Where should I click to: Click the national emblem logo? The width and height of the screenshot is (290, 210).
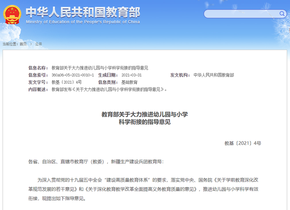point(12,15)
